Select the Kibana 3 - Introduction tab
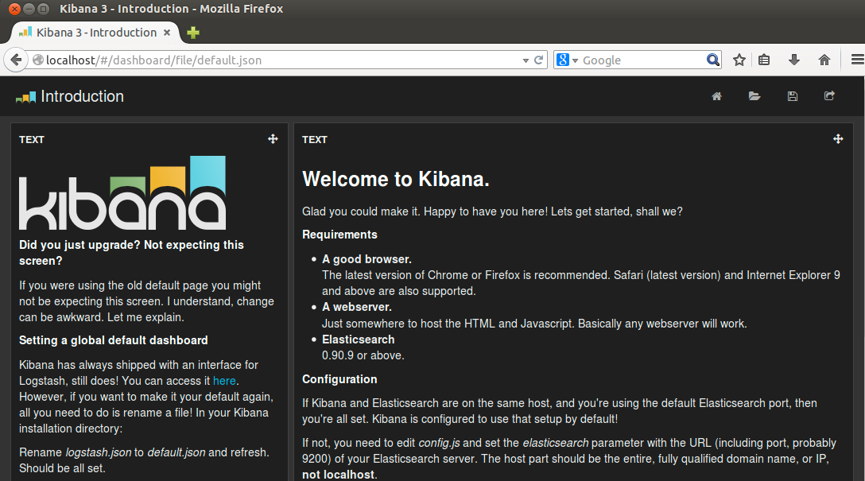The image size is (865, 481). click(x=95, y=33)
